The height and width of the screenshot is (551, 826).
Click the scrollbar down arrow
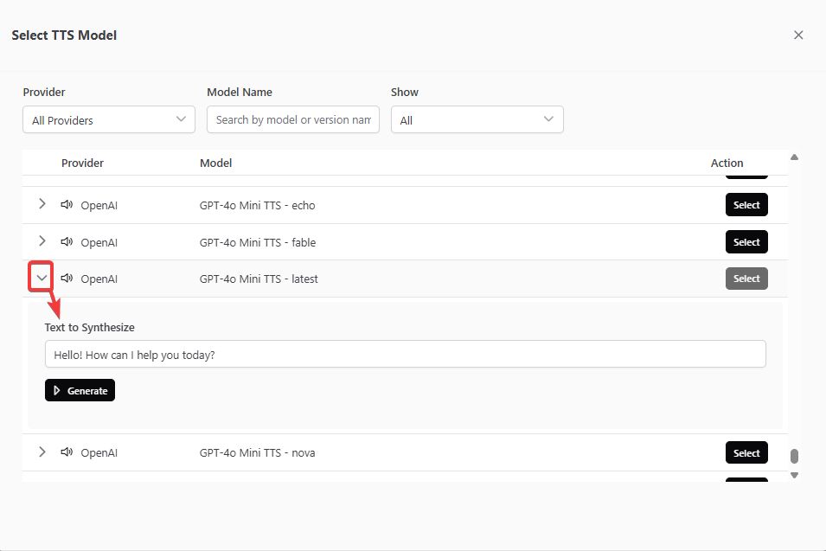click(794, 475)
